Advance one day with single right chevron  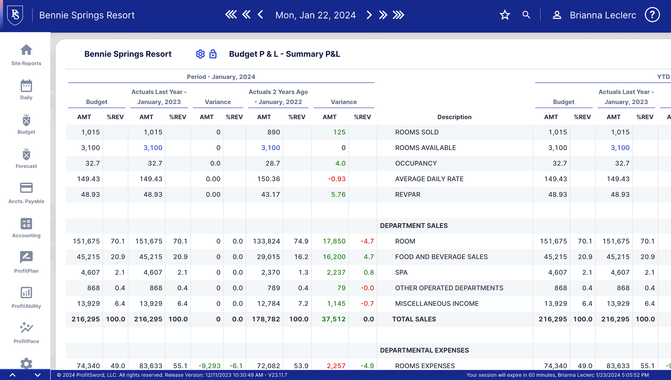369,15
